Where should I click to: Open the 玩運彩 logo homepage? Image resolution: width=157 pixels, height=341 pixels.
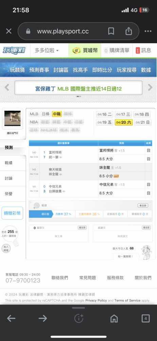[14, 50]
